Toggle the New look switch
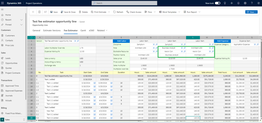 tap(217, 3)
